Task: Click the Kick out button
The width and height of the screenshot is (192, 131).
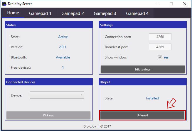Action: point(48,115)
